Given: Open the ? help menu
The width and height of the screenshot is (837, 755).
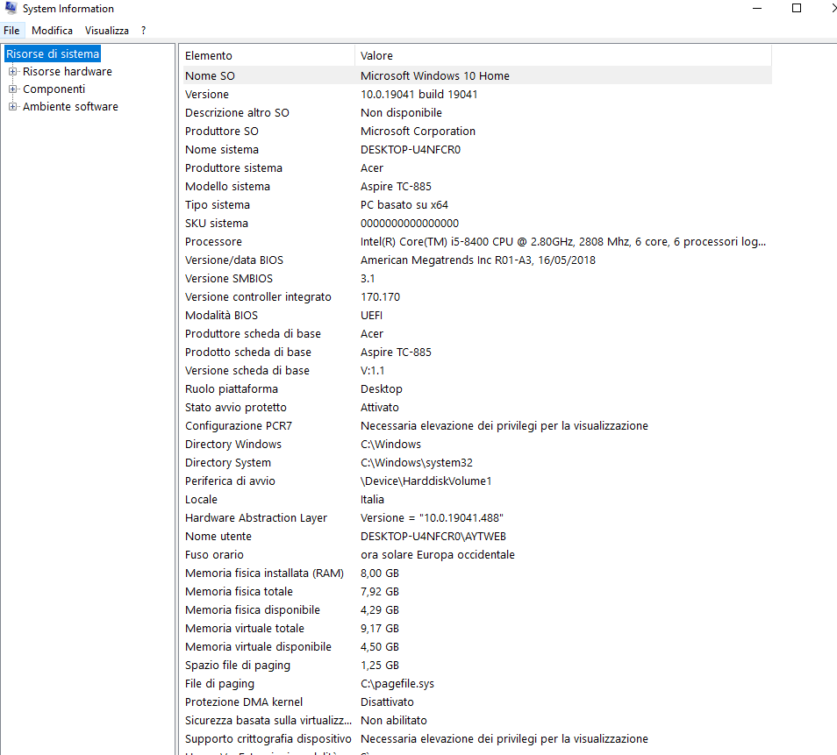Looking at the screenshot, I should [x=143, y=31].
